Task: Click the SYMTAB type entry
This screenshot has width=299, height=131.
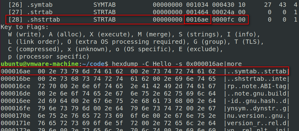Action: point(104,5)
